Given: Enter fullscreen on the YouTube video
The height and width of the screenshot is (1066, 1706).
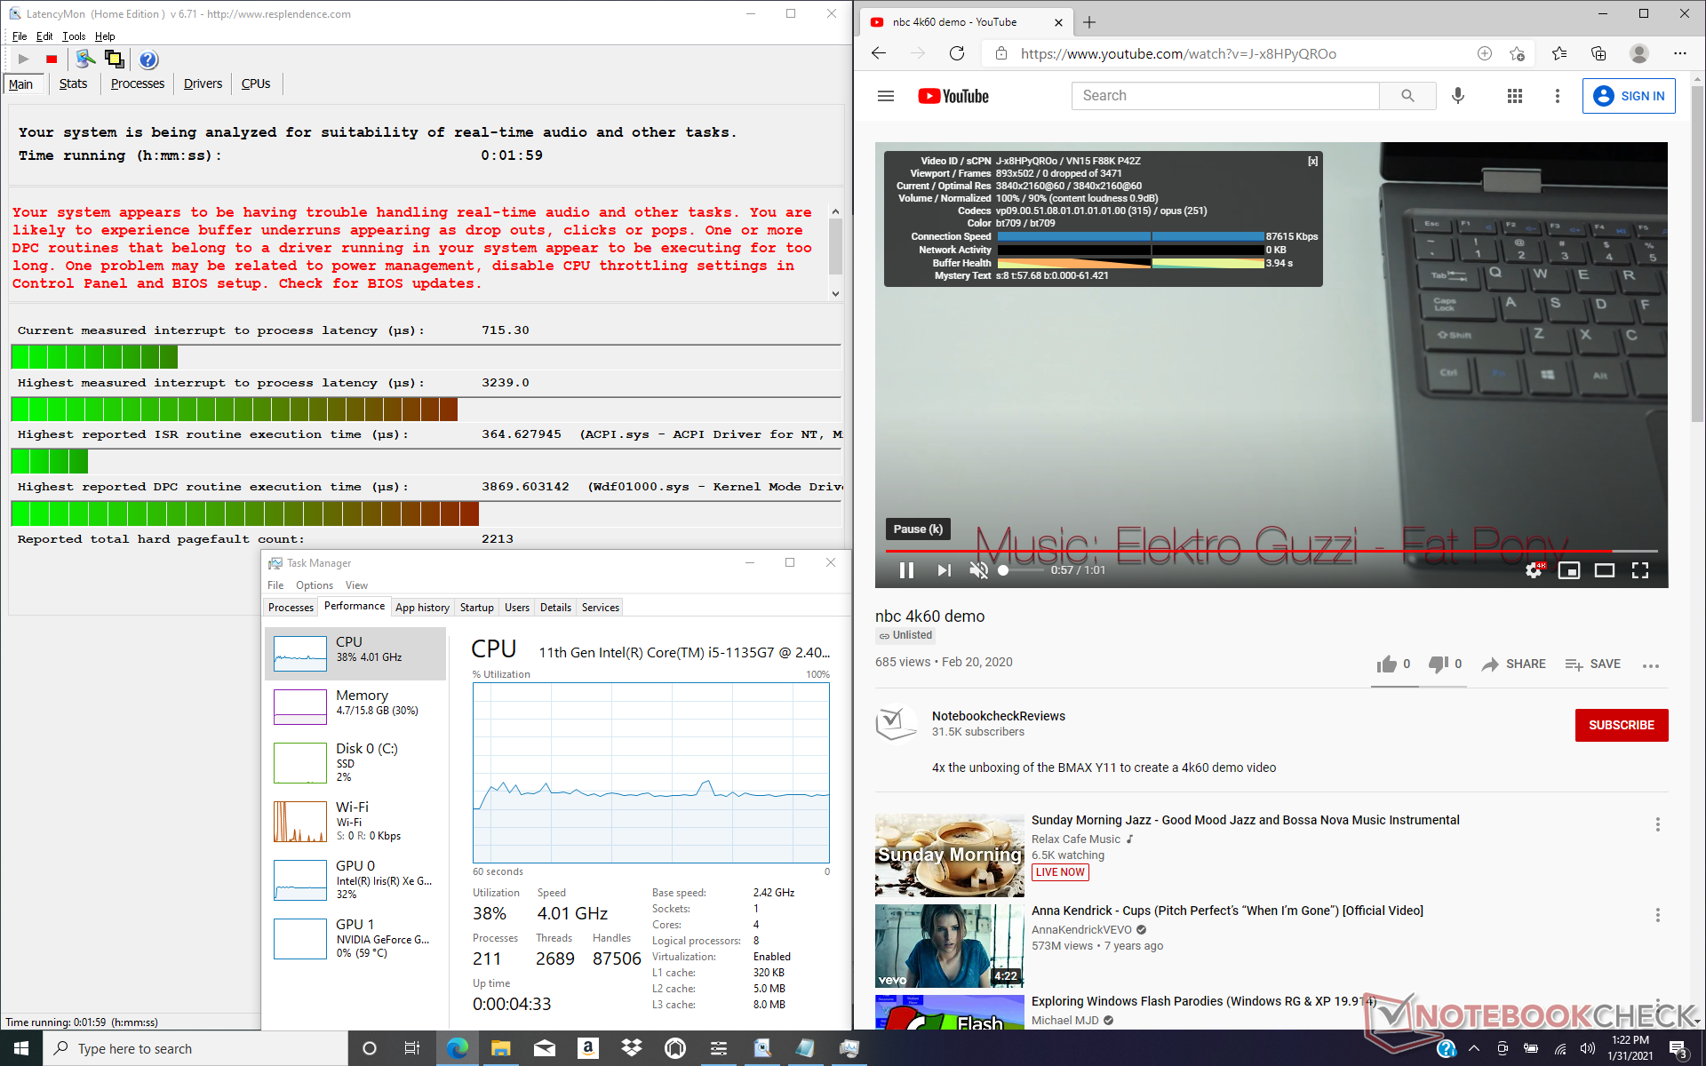Looking at the screenshot, I should 1640,570.
